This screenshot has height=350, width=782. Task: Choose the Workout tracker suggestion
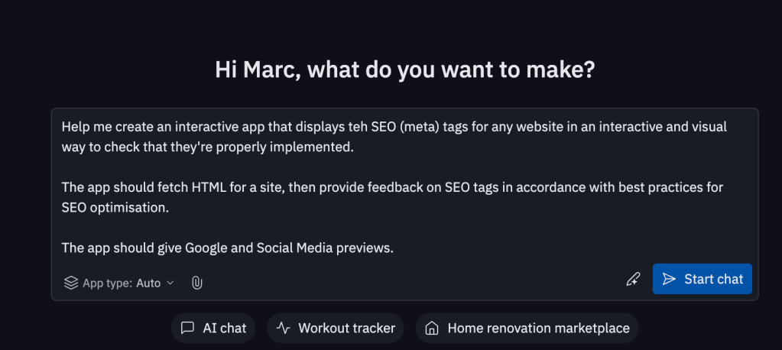(x=335, y=328)
